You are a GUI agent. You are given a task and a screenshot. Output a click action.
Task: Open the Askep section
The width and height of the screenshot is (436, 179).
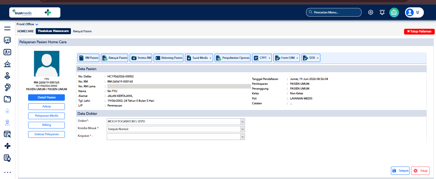point(46,106)
